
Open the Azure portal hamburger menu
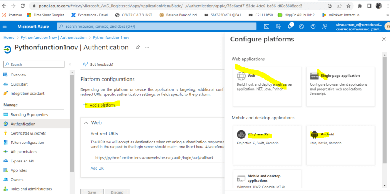tap(5, 27)
